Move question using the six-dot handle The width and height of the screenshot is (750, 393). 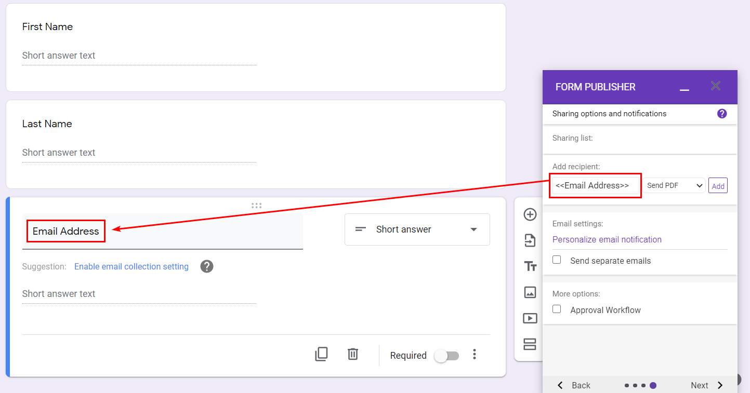(256, 206)
